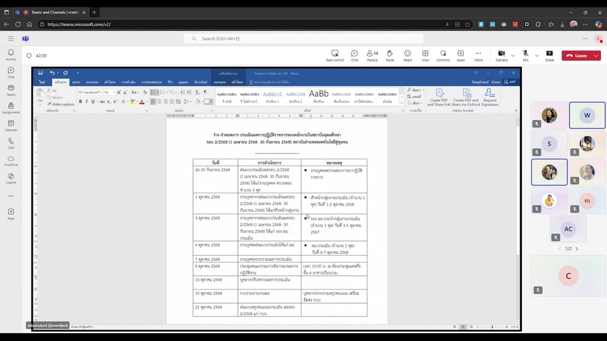Open the Insert tab in Word ribbon
This screenshot has height=341, width=607.
tap(76, 82)
